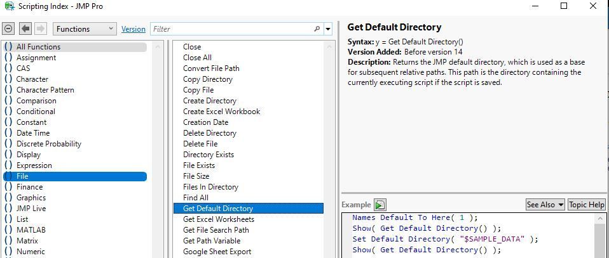Click the magnifier search icon in filter

pos(317,29)
